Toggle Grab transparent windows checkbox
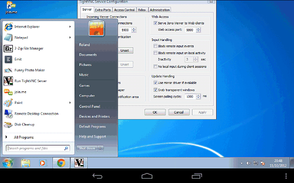Screen dimensions: 294x183 tap(155, 90)
